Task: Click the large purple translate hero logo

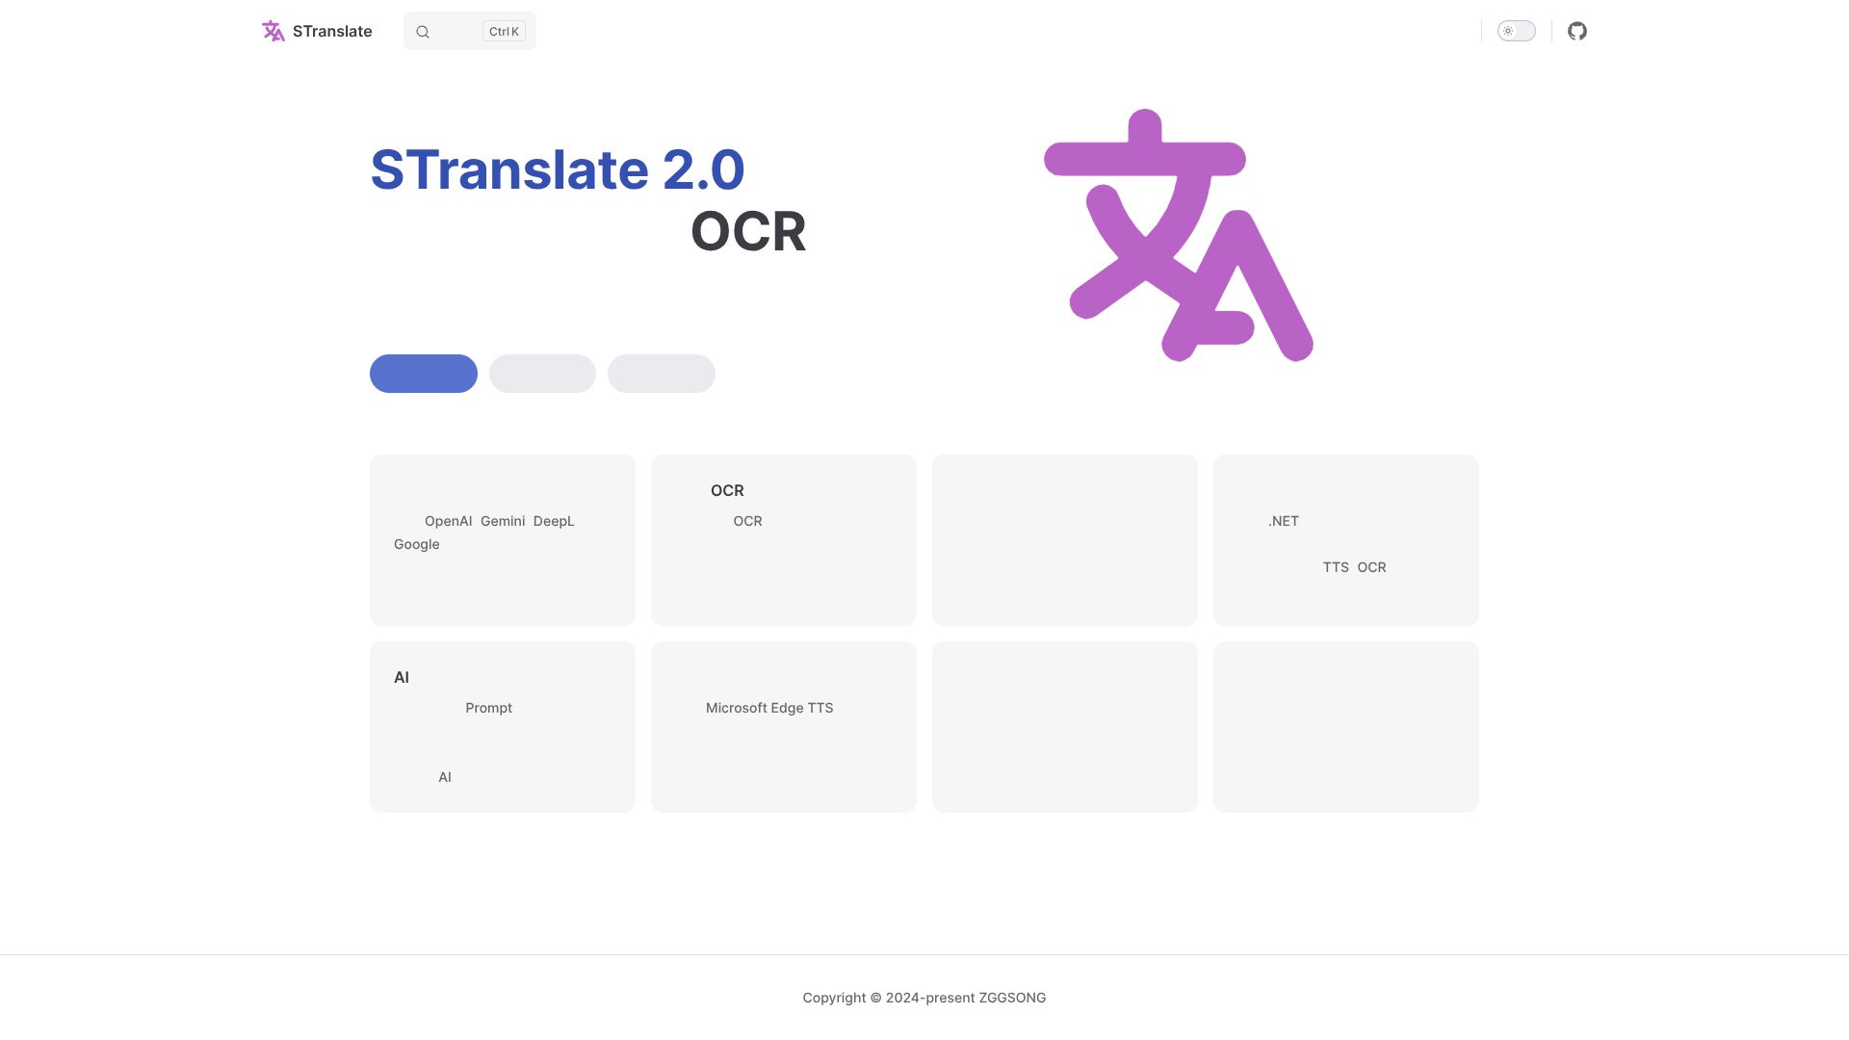Action: 1179,235
